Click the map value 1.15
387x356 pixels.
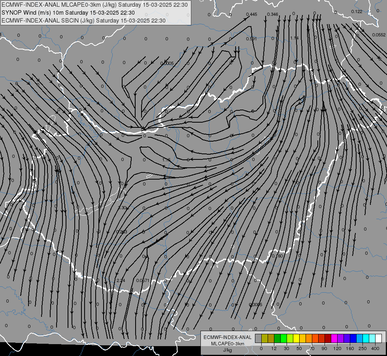point(166,160)
